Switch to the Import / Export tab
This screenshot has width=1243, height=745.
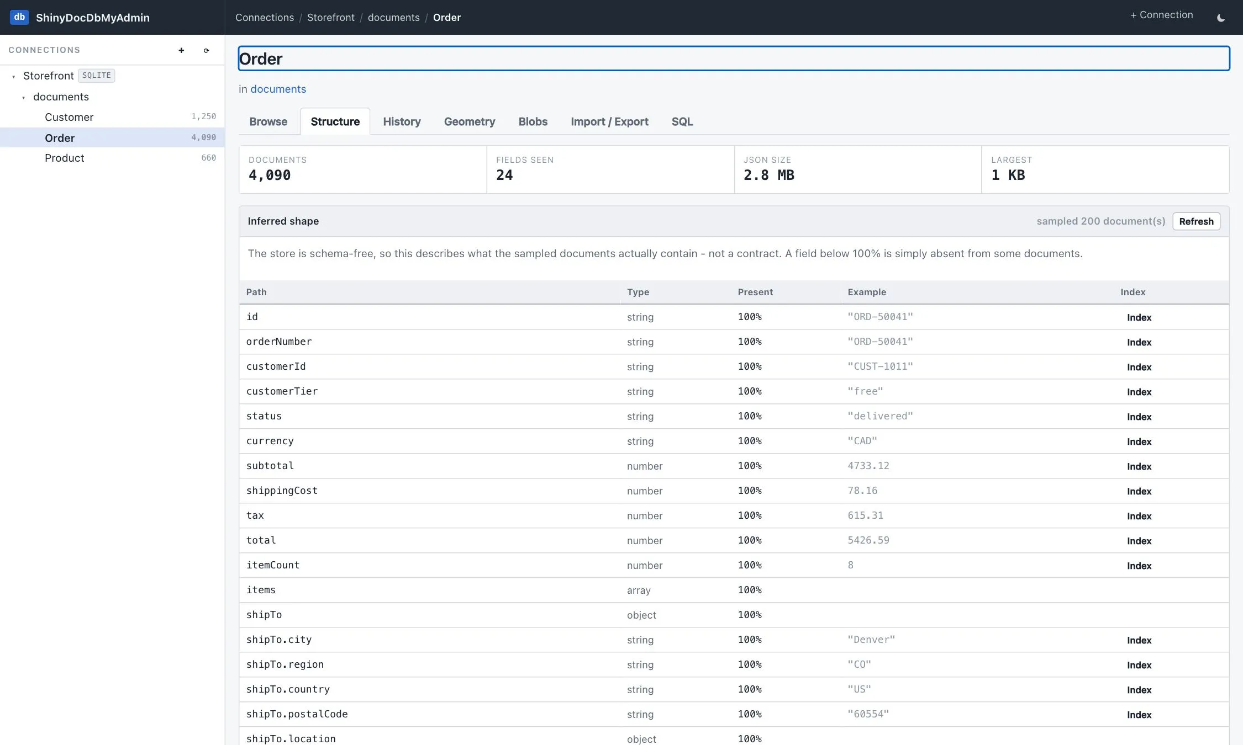point(609,121)
